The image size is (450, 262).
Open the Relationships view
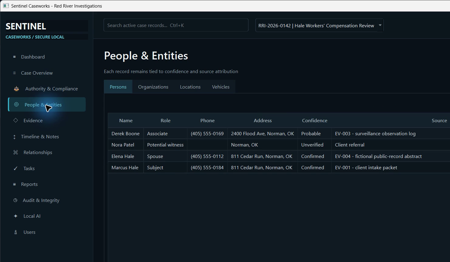point(47,152)
